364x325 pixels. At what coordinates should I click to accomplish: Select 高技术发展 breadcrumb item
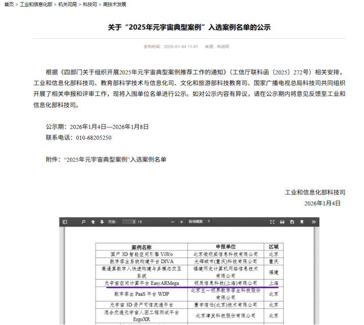coord(114,5)
